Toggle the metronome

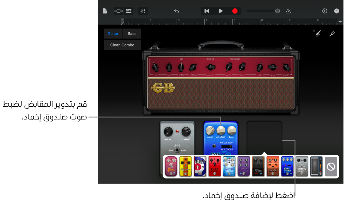coord(288,11)
